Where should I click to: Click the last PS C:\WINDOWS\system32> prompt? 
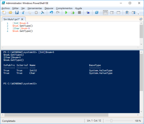pos(20,83)
